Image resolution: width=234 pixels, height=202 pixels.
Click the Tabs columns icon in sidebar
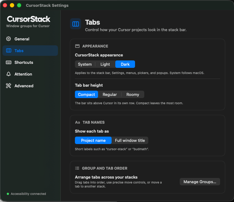click(9, 51)
